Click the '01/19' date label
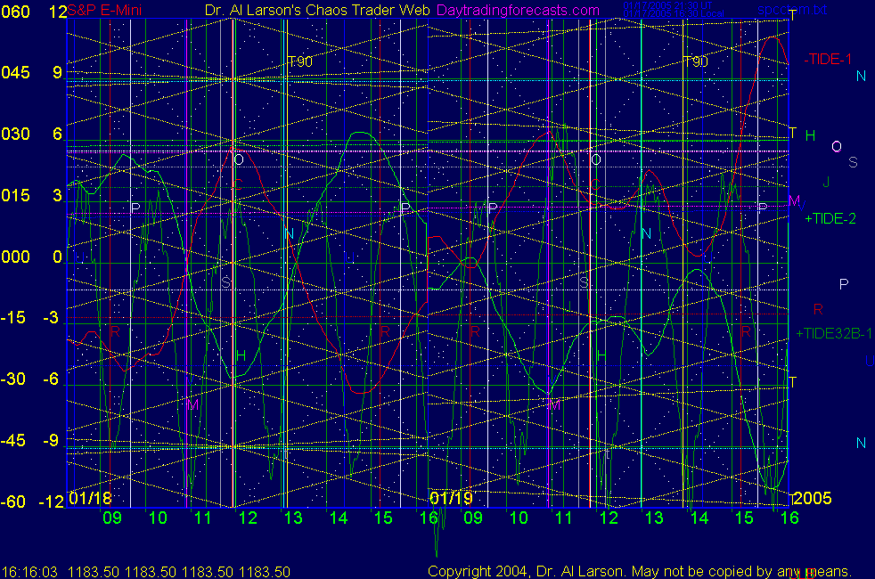Viewport: 875px width, 579px height. pyautogui.click(x=451, y=498)
